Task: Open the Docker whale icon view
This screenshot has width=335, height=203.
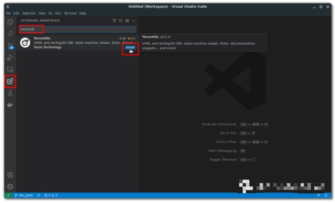Action: [10, 105]
